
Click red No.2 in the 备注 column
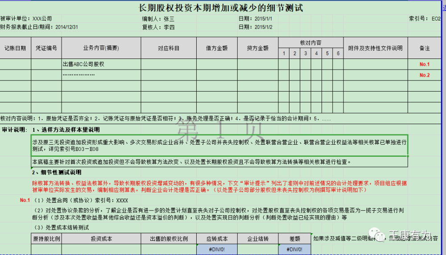coord(425,75)
